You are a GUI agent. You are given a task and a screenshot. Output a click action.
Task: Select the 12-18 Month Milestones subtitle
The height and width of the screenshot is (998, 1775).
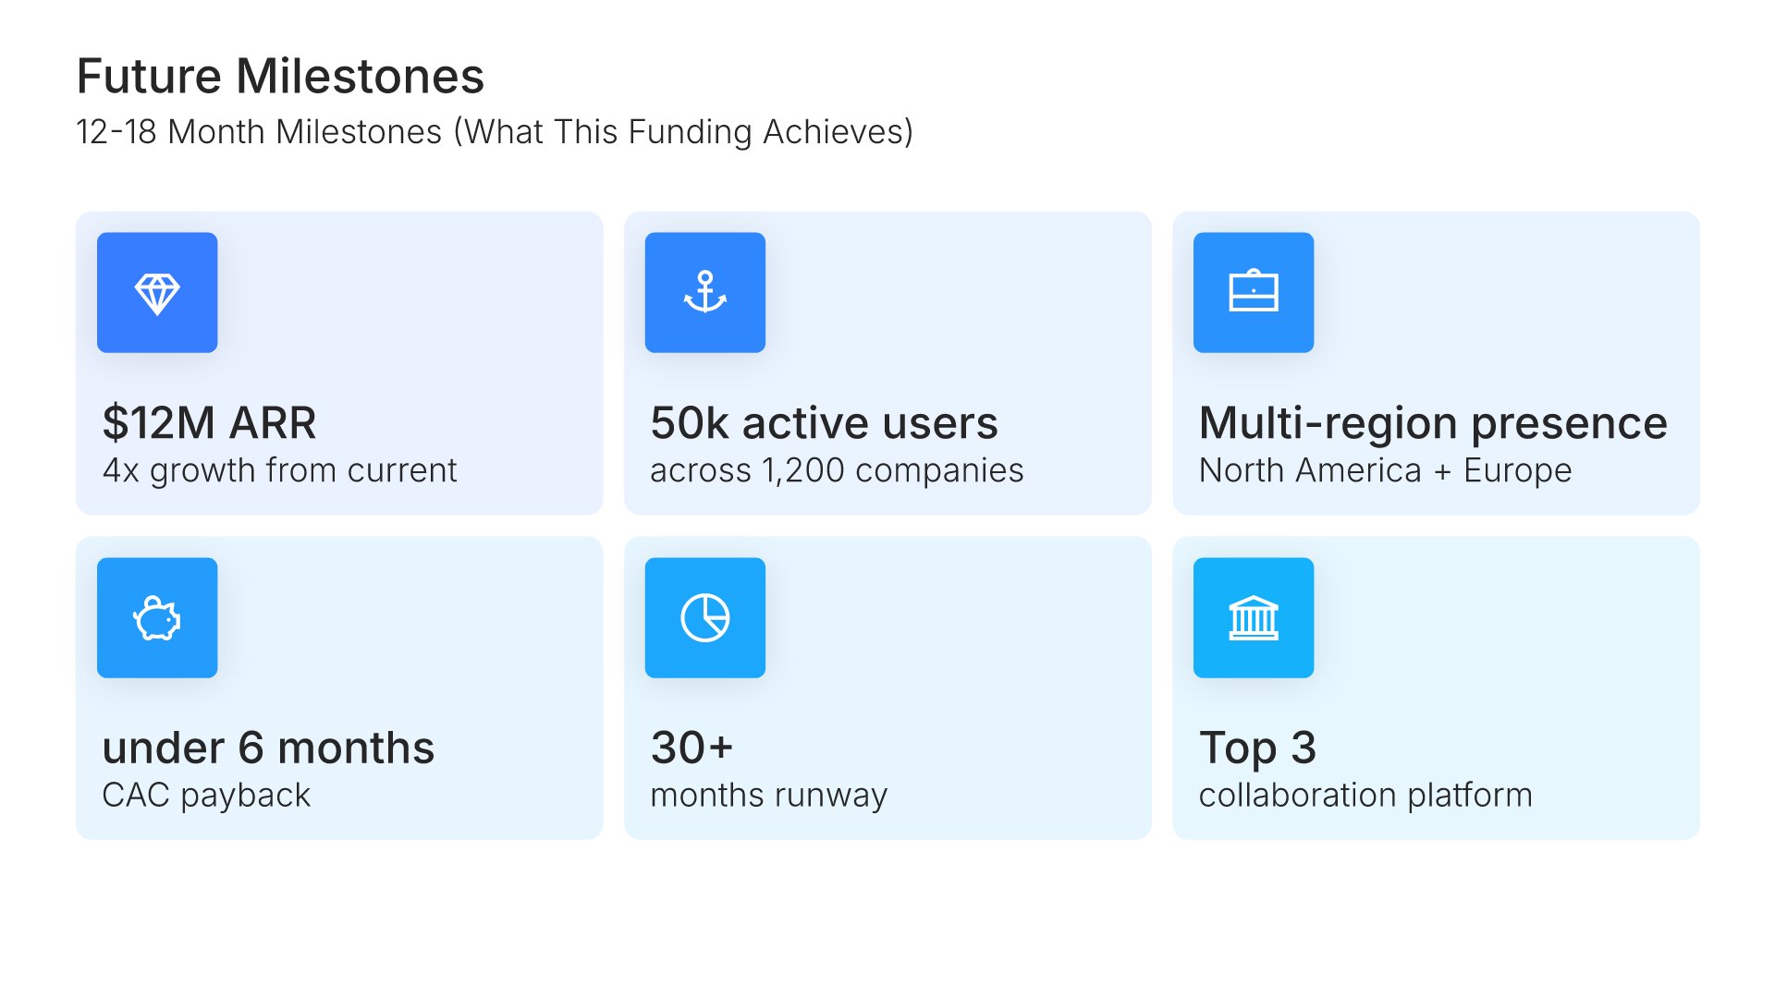495,132
